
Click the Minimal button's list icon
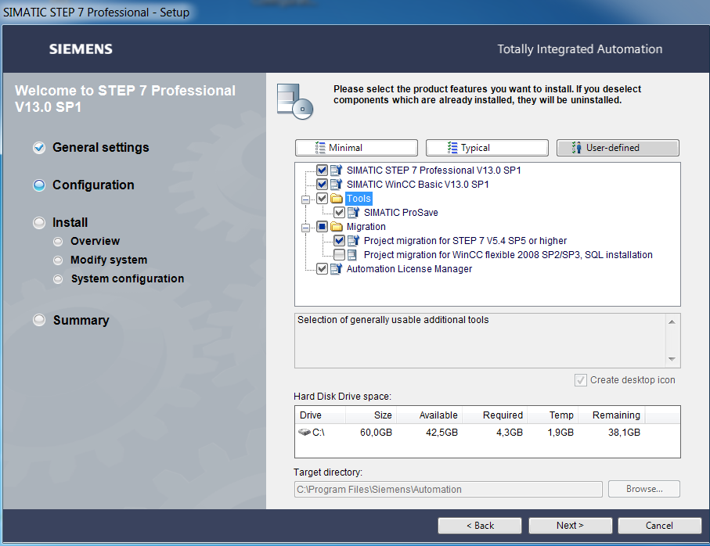coord(320,148)
